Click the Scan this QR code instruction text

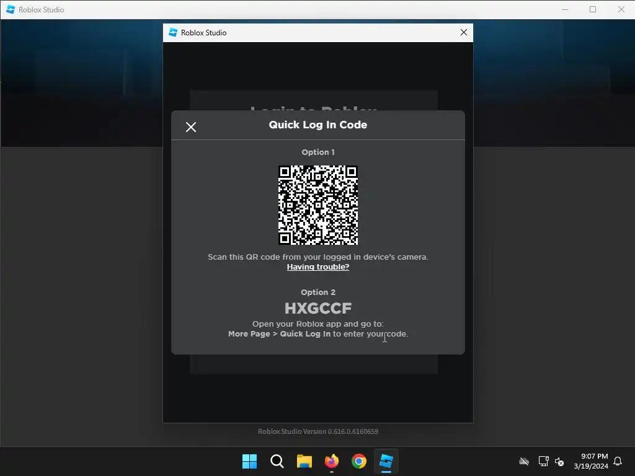tap(318, 257)
